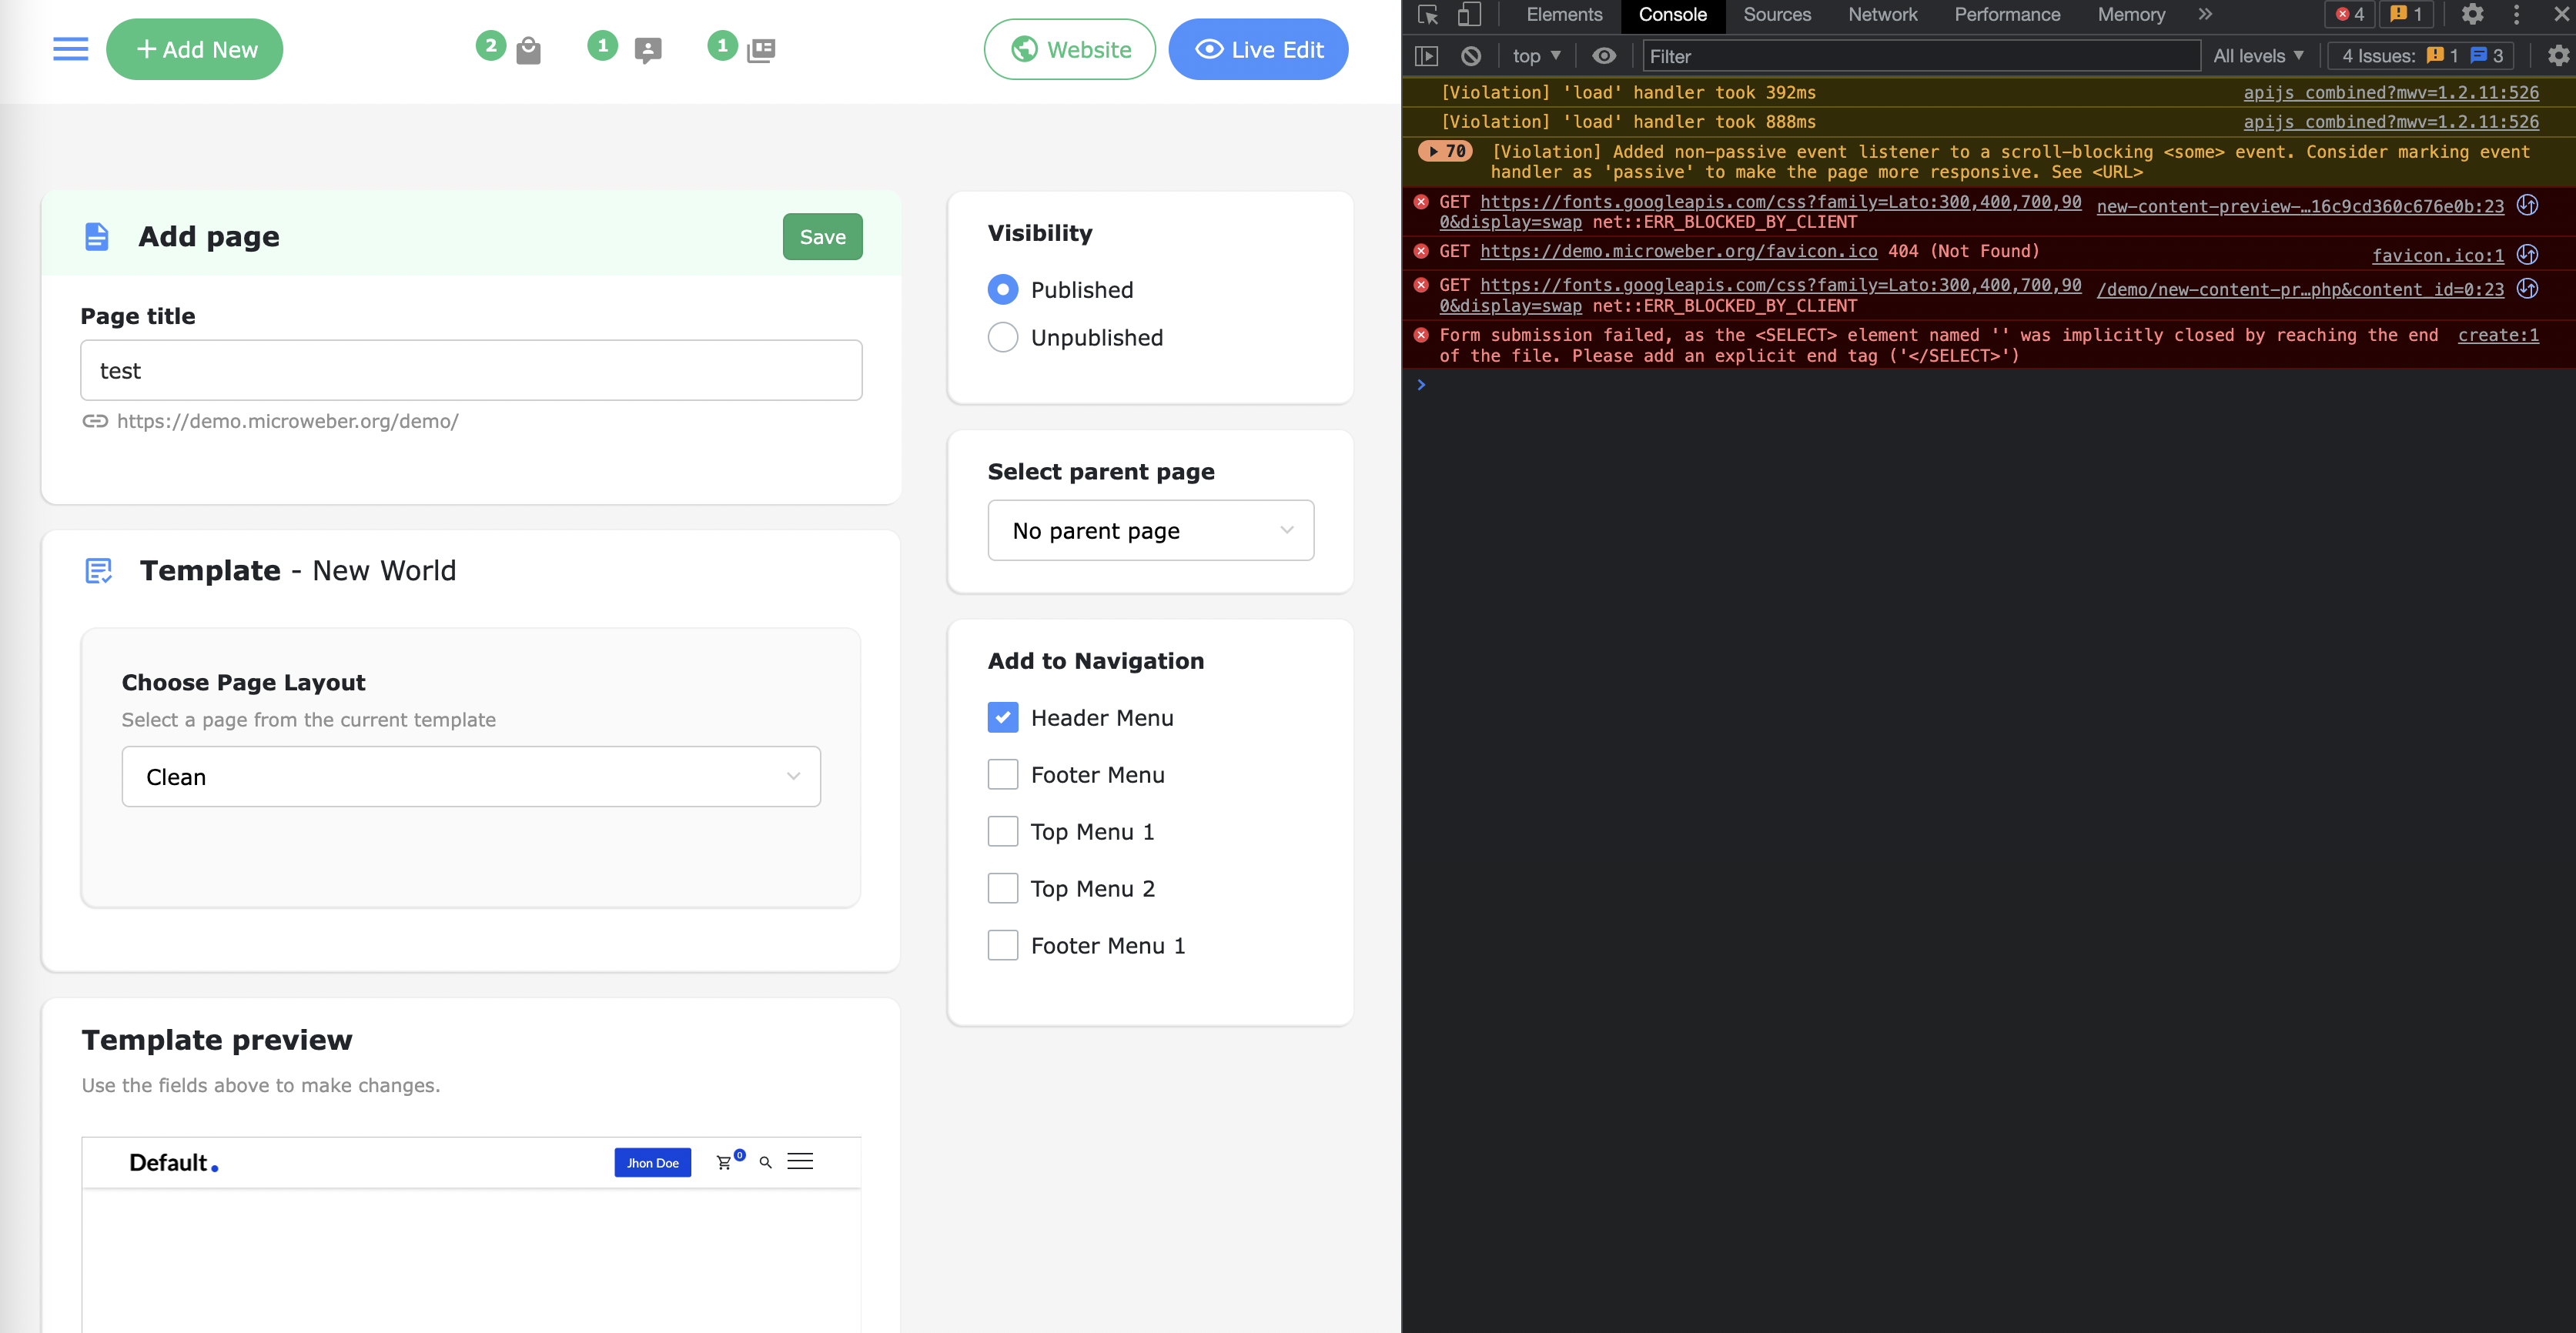
Task: Create a live expression with the eye icon
Action: coord(1604,56)
